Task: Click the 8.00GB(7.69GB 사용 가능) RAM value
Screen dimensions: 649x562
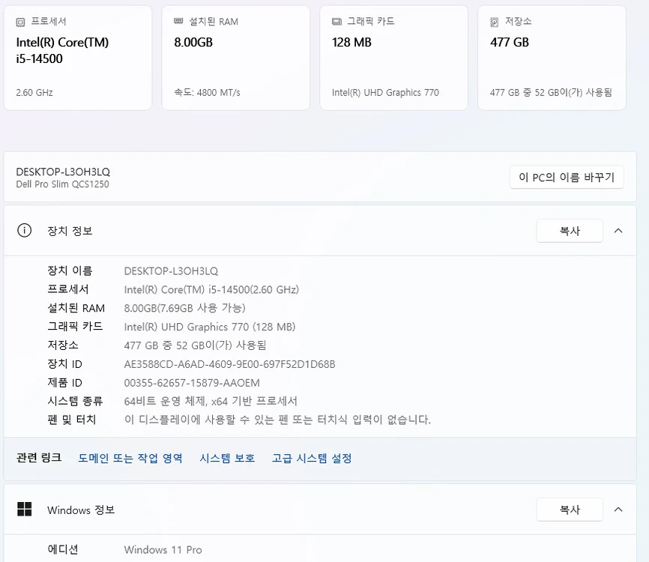Action: click(x=184, y=308)
